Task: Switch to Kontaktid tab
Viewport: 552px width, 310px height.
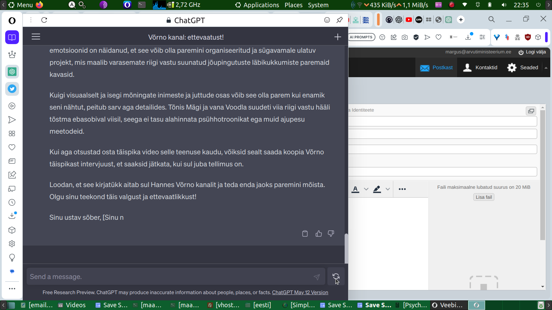Action: (x=480, y=68)
